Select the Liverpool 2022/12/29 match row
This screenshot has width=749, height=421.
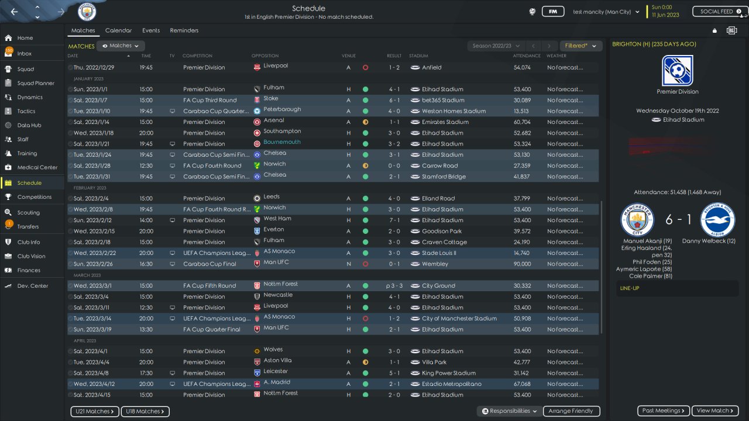click(333, 67)
